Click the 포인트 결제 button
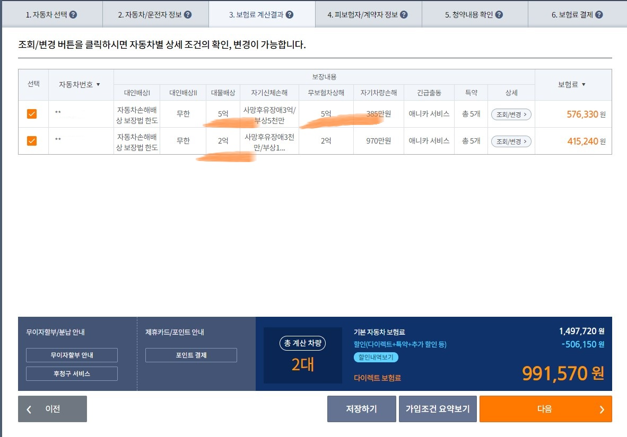Screen dimensions: 627x437 191,355
